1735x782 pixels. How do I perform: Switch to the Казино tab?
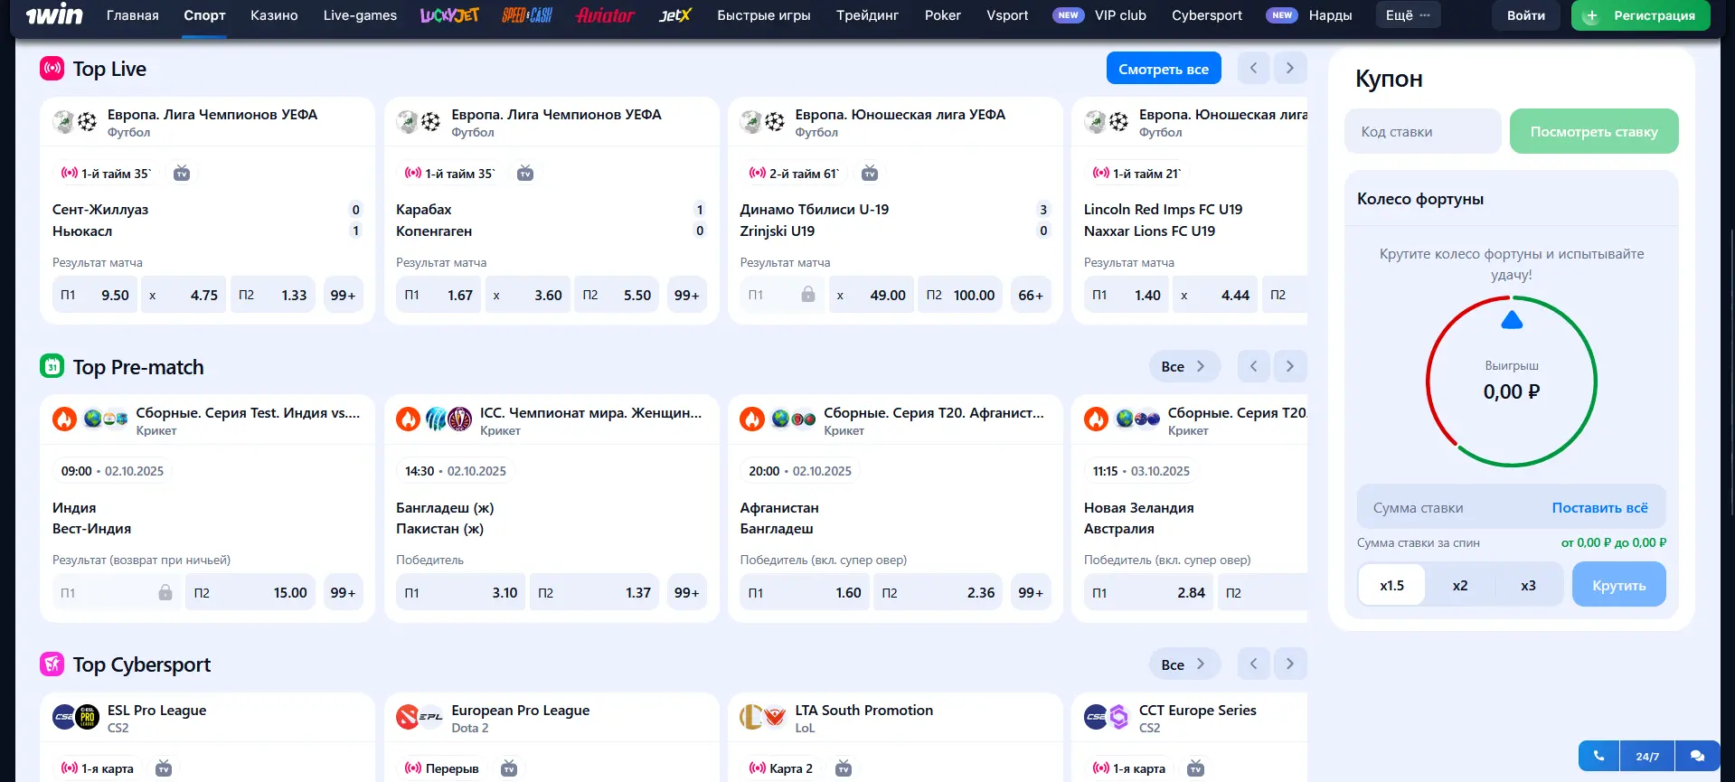tap(274, 15)
